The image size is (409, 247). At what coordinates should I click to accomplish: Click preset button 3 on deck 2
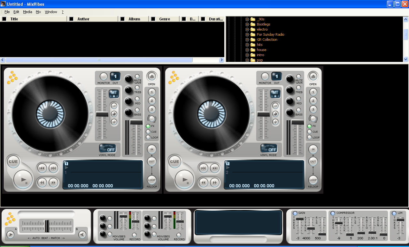tap(313, 109)
